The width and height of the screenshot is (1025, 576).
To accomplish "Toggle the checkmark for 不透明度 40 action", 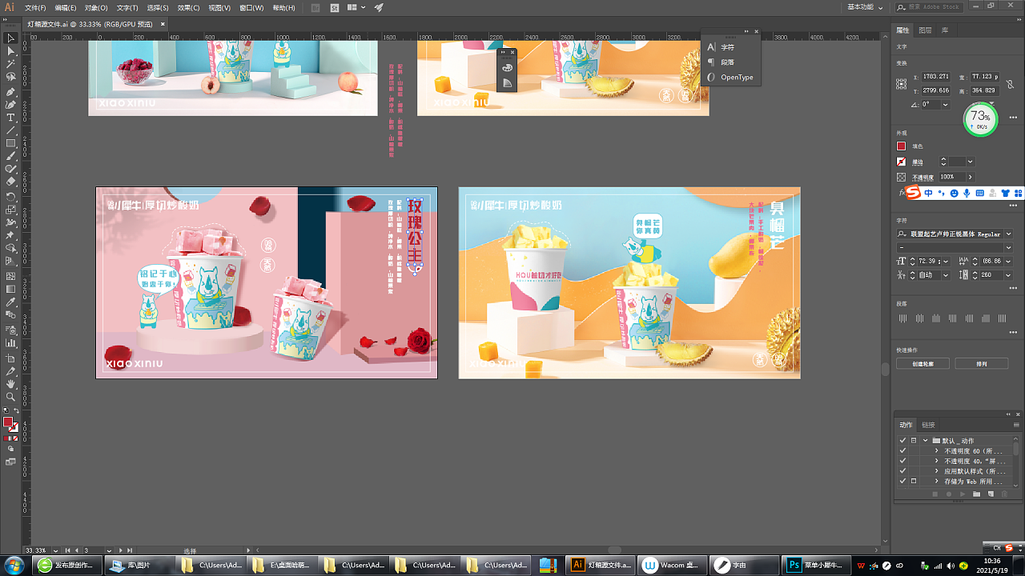I will coord(902,461).
